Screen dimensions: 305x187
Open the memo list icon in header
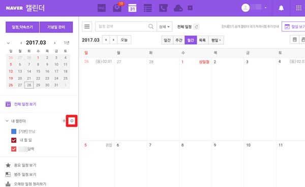pyautogui.click(x=148, y=8)
